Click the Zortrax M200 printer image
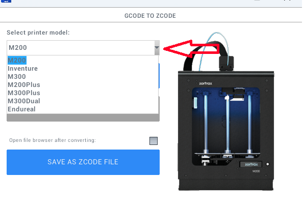The image size is (303, 206). [225, 111]
